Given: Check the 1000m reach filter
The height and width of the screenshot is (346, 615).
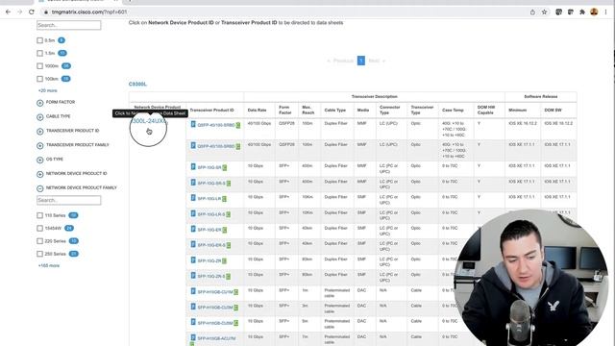Looking at the screenshot, I should (x=39, y=66).
